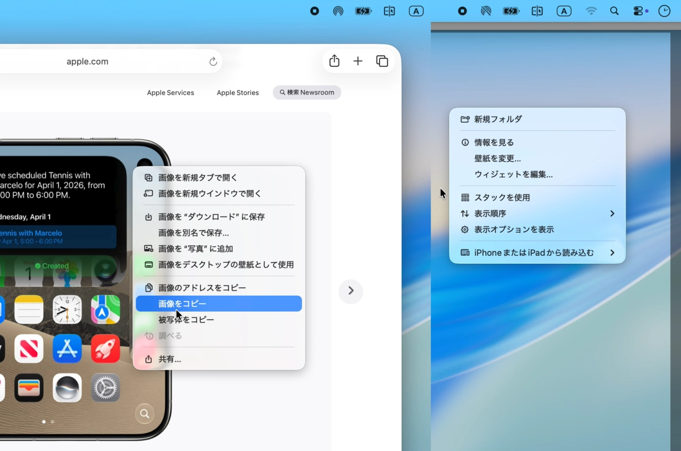The image size is (681, 451).
Task: Click the highlighted 画像をコピー entry
Action: (x=219, y=304)
